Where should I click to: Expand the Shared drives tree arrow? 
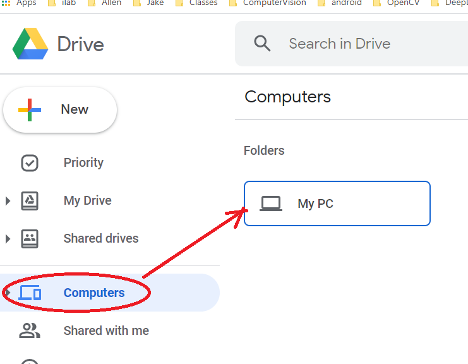[8, 239]
